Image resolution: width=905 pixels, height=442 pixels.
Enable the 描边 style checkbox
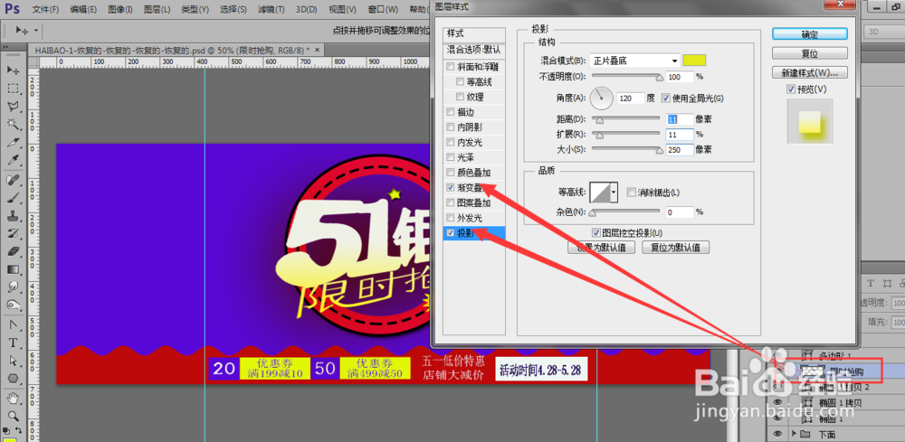point(451,112)
